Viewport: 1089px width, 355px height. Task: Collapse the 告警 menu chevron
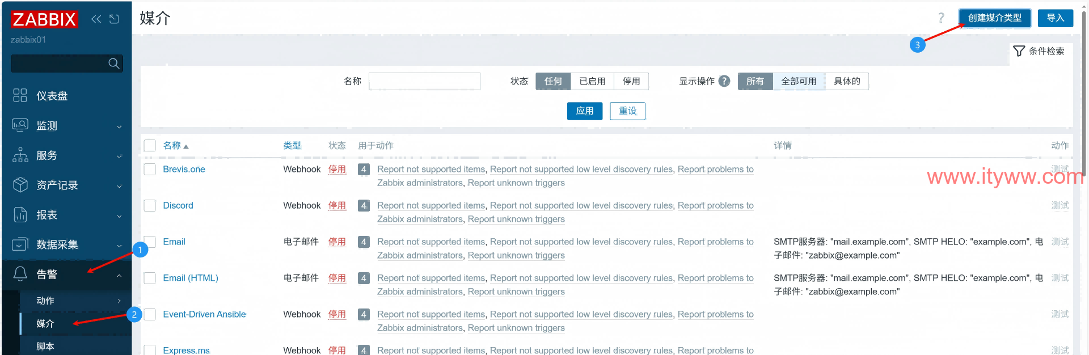(x=119, y=275)
